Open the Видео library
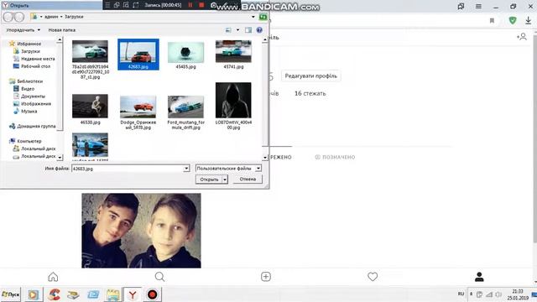The image size is (537, 302). click(28, 89)
